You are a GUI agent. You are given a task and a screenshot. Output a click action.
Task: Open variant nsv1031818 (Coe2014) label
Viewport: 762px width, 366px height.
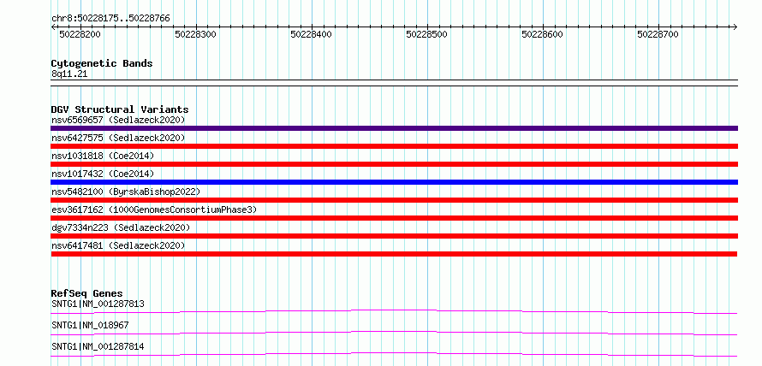pos(103,156)
